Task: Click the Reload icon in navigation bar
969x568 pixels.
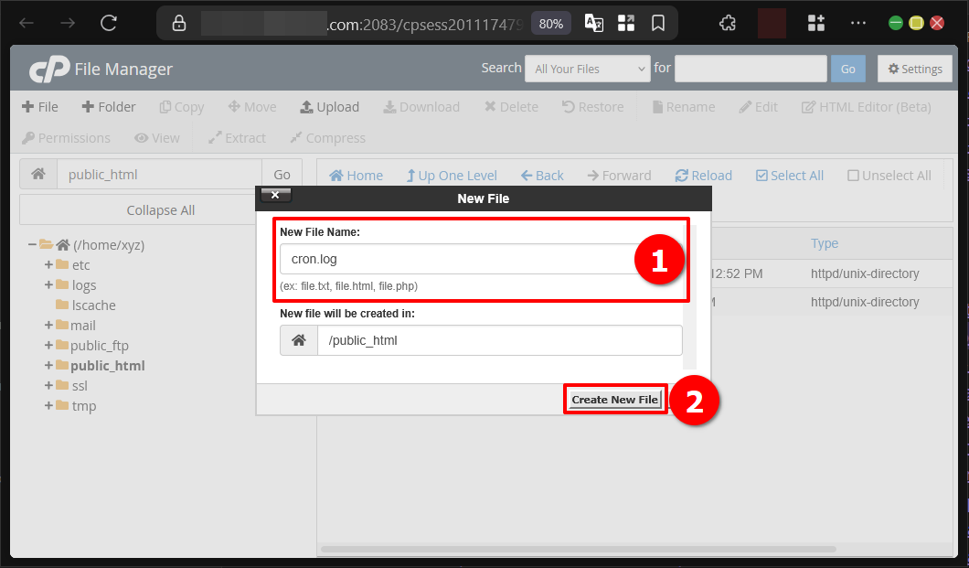Action: [x=682, y=176]
